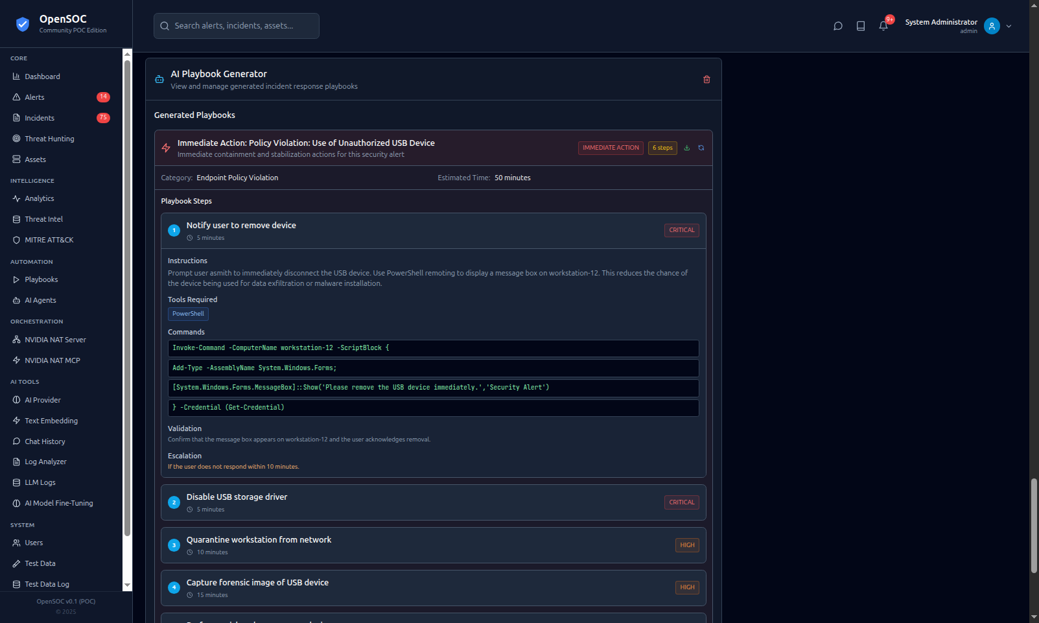
Task: Click the MessageBox Show command line
Action: pyautogui.click(x=433, y=388)
